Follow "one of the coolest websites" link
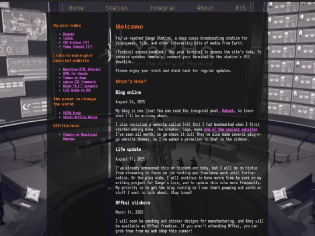 click(230, 129)
